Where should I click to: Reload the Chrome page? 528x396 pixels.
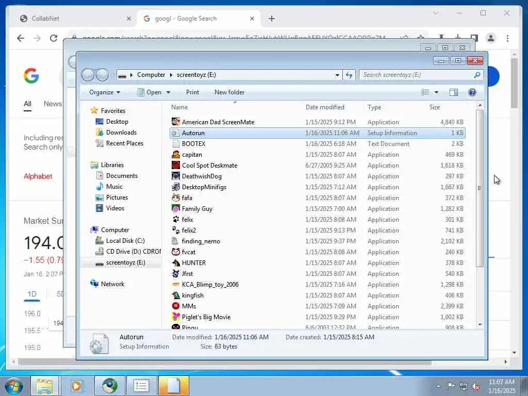tap(54, 38)
